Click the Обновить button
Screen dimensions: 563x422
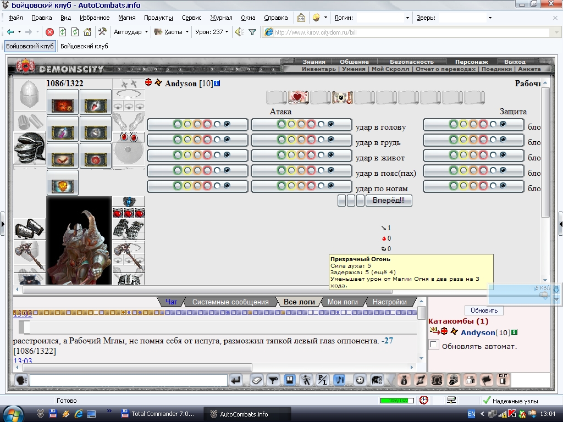point(484,310)
